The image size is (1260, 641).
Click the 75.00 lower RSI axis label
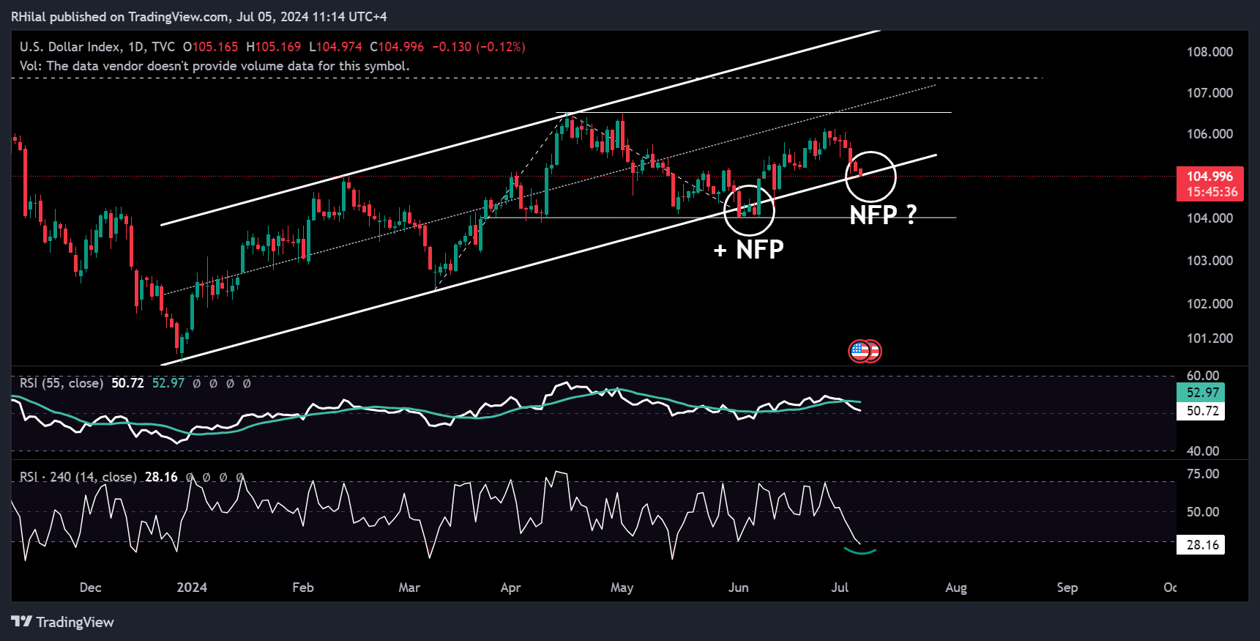pos(1202,474)
